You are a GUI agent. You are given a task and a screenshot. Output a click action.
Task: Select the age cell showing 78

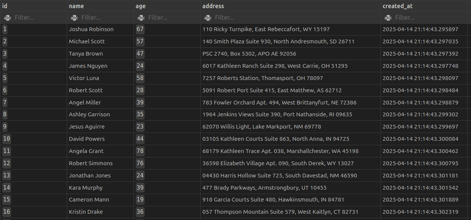tap(140, 151)
